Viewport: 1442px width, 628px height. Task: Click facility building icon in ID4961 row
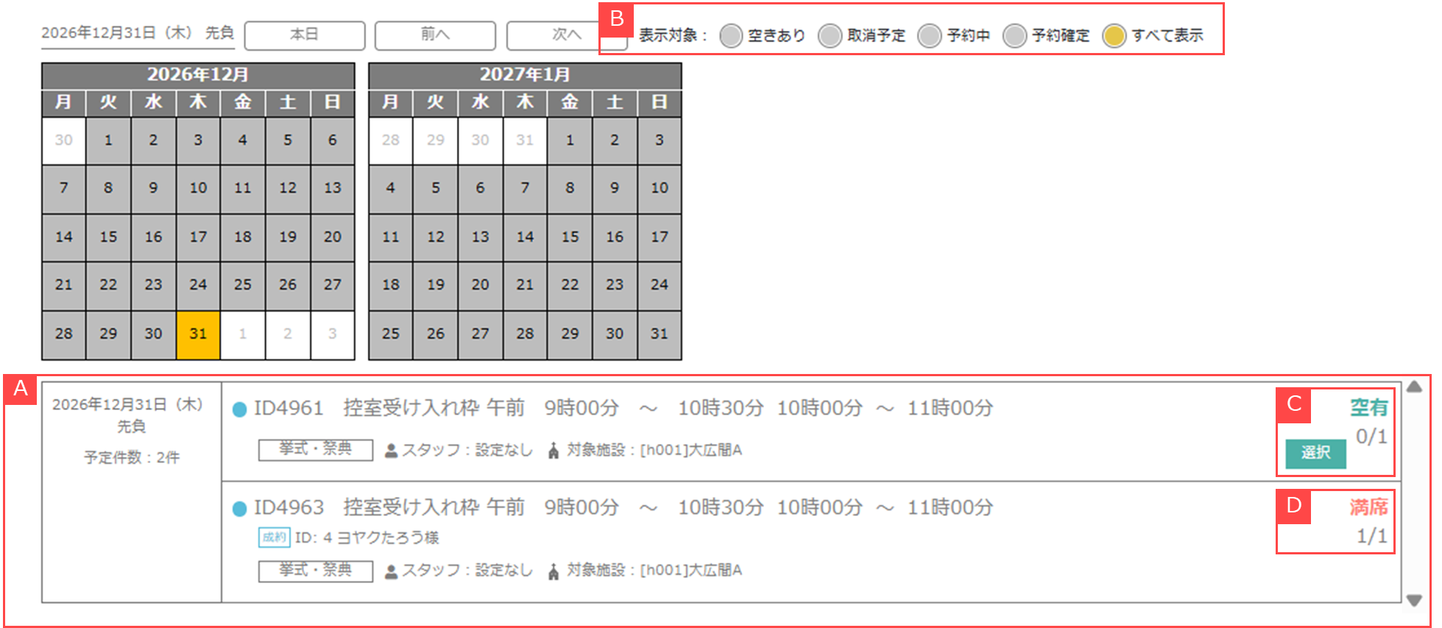pyautogui.click(x=554, y=451)
